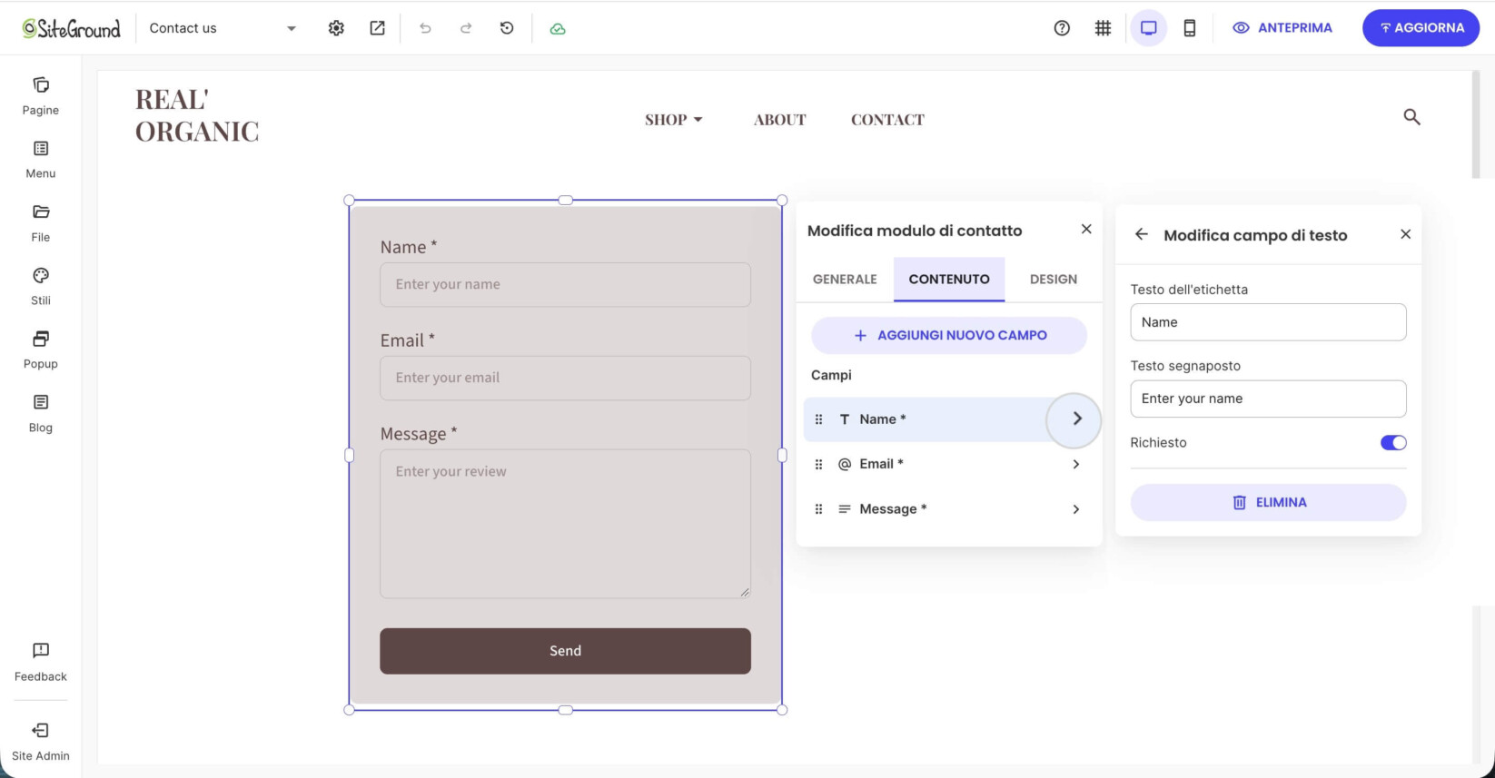Expand the Name field settings chevron

coord(1077,419)
